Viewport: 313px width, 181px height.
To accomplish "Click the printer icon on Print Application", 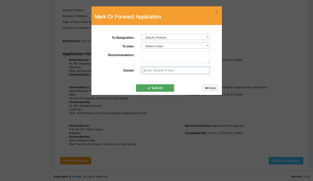I will [x=273, y=161].
